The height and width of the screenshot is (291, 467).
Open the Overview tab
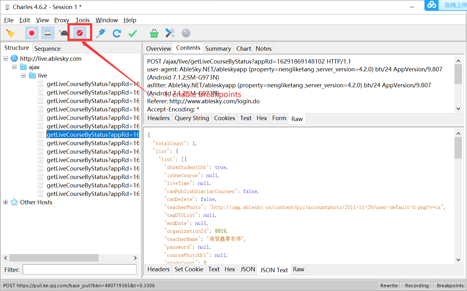tap(158, 48)
